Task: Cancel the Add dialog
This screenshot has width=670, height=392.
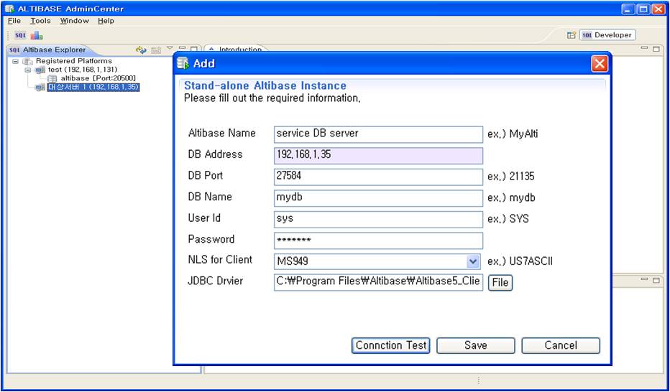Action: (561, 345)
